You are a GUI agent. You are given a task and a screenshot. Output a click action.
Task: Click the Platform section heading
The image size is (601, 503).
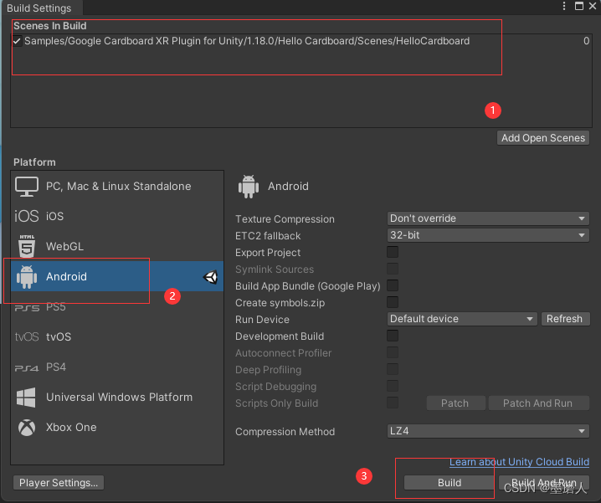[34, 162]
